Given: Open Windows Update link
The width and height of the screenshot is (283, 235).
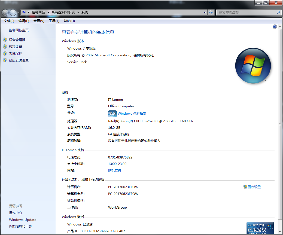Looking at the screenshot, I should (x=23, y=220).
